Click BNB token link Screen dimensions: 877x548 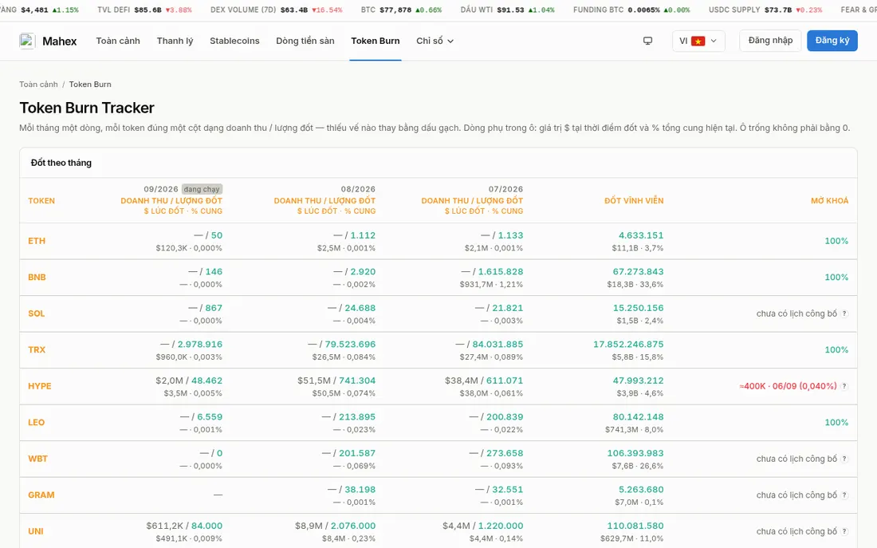(x=37, y=277)
